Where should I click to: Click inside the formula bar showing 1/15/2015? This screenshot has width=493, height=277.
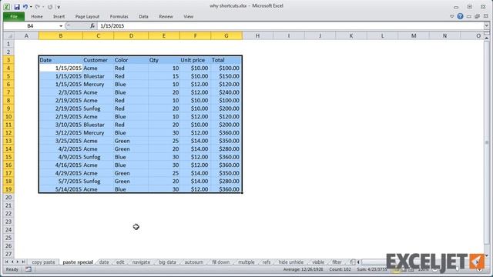pos(290,25)
